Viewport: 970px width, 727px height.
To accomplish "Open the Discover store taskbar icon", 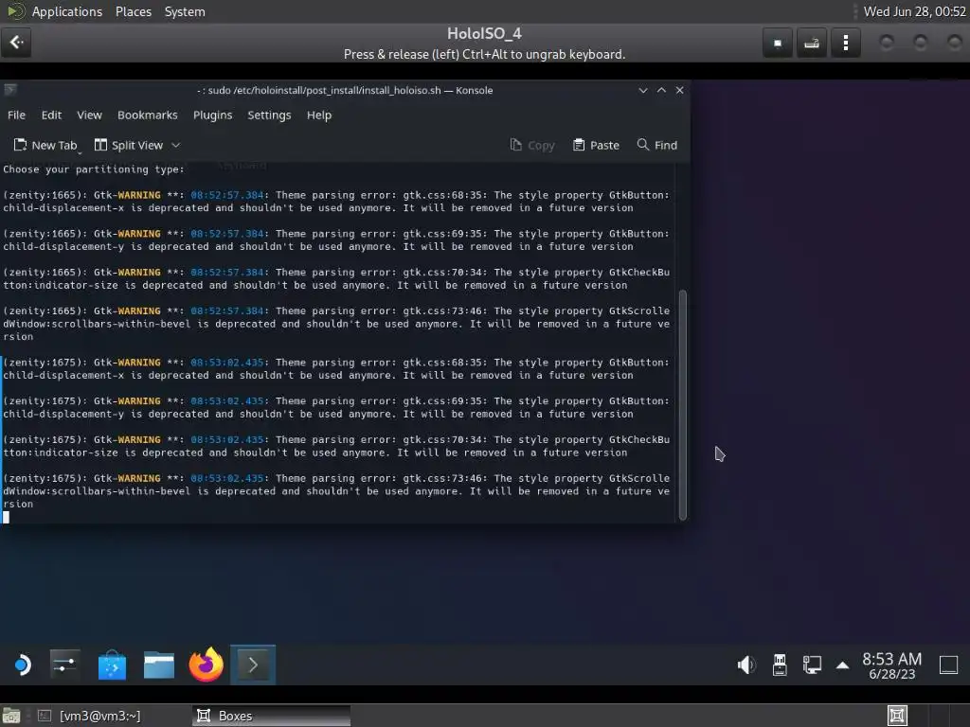I will pyautogui.click(x=112, y=665).
